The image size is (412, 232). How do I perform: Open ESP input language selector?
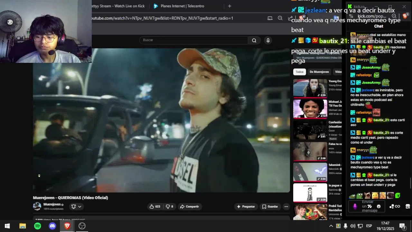pos(369,226)
